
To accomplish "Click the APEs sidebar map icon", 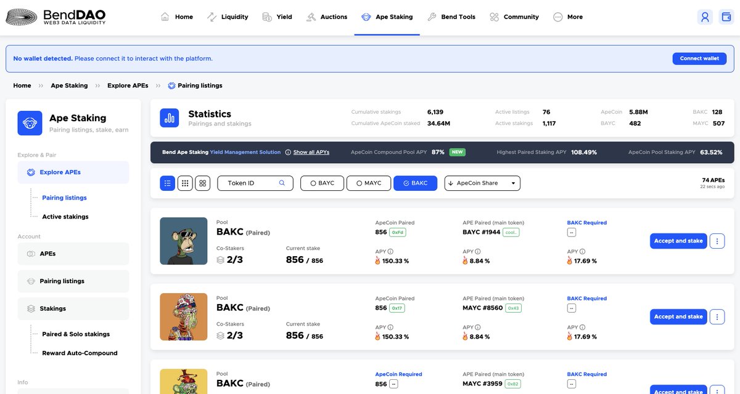I will coord(31,254).
